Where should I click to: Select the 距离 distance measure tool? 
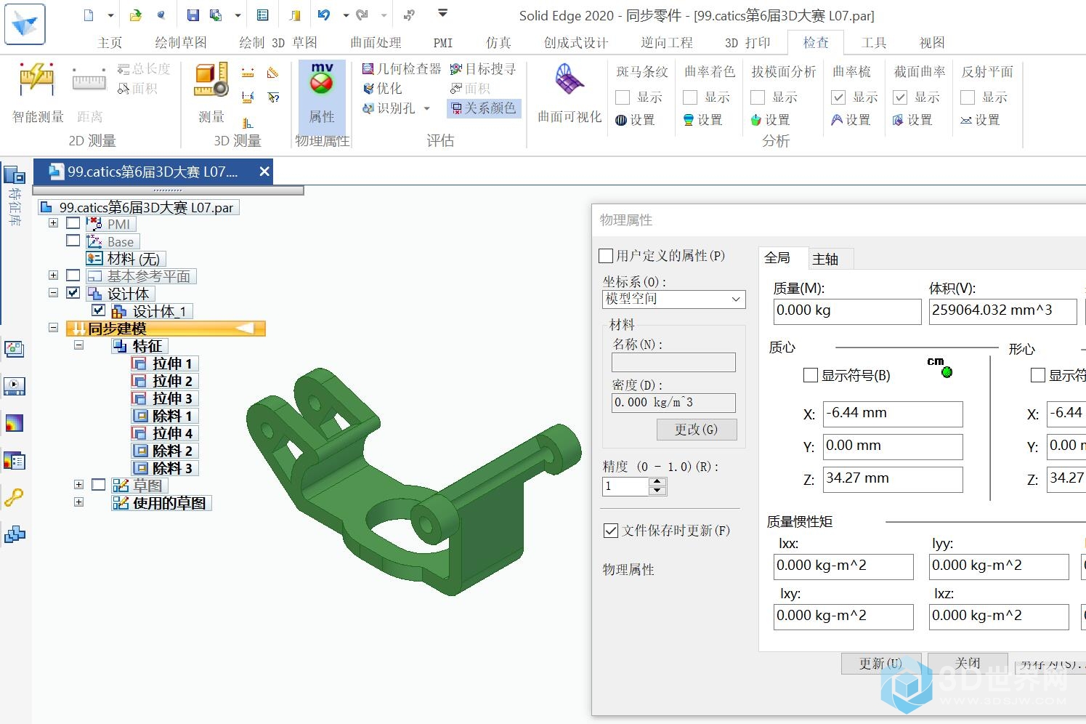coord(89,93)
